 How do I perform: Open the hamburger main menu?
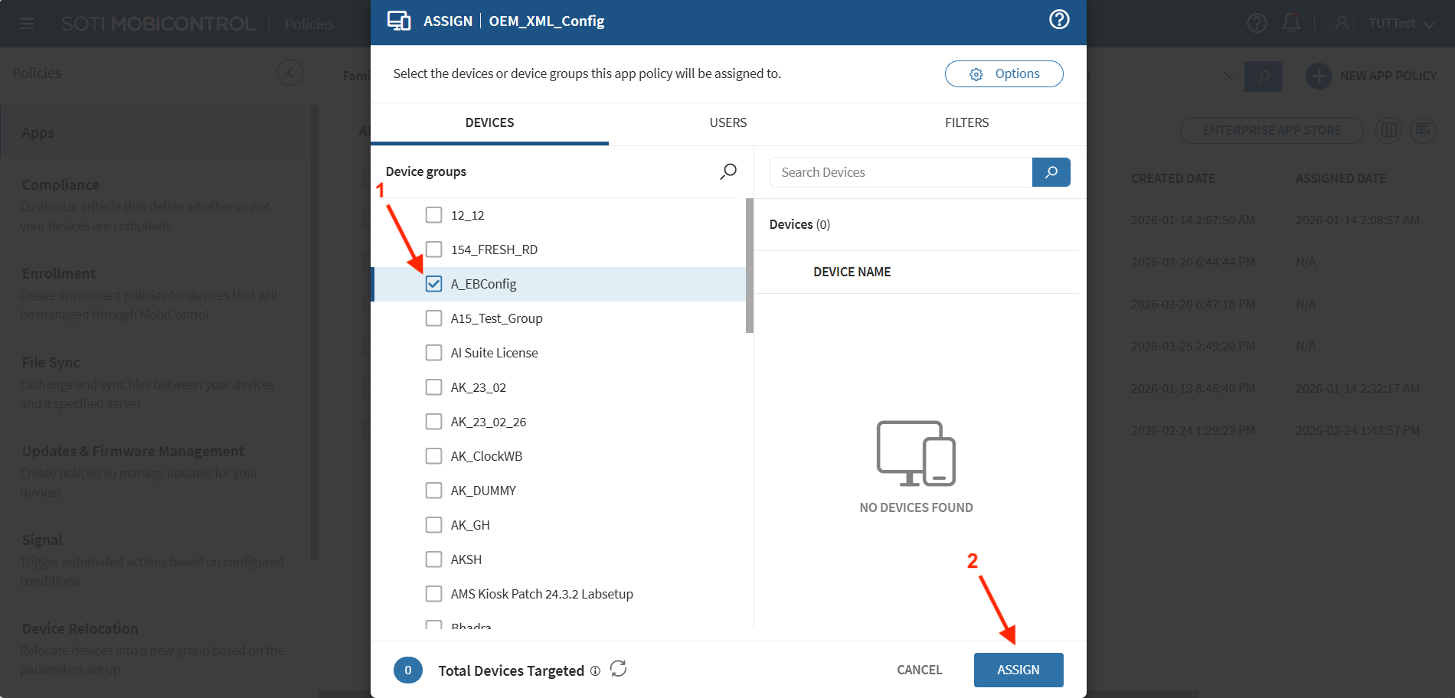point(27,24)
